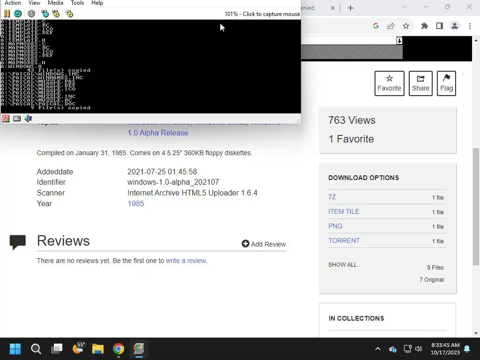Open the Windows Start menu

[15, 349]
